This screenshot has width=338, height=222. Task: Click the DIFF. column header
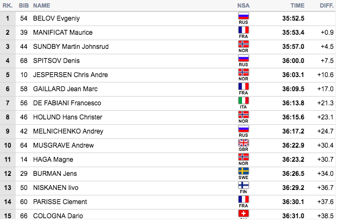327,5
